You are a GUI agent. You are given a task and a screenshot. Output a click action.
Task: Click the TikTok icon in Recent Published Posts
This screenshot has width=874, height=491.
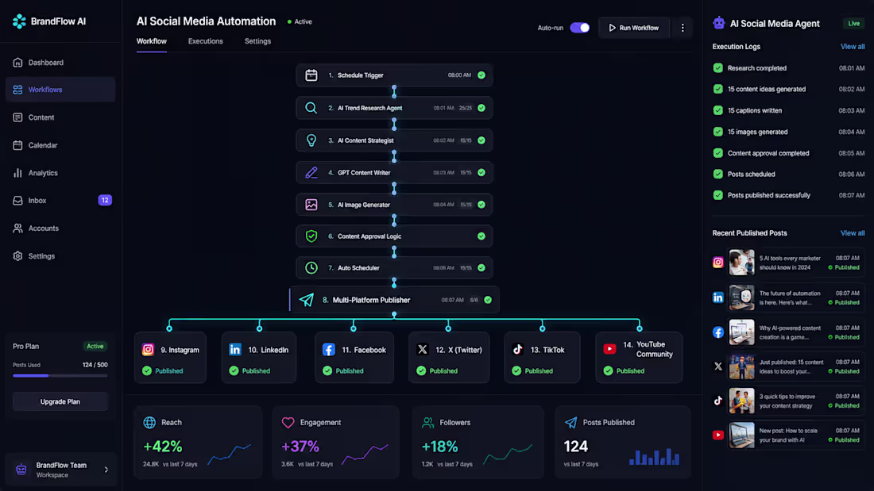pyautogui.click(x=718, y=401)
